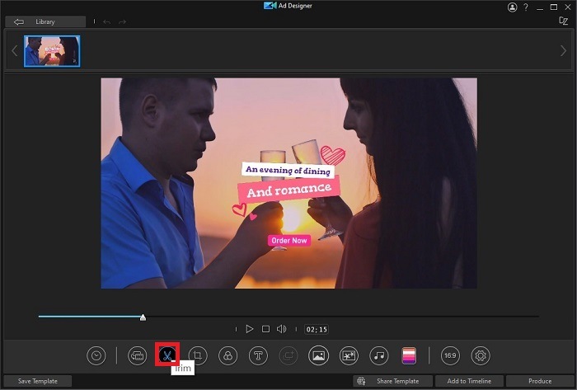Click the settings gear icon
577x390 pixels.
481,355
